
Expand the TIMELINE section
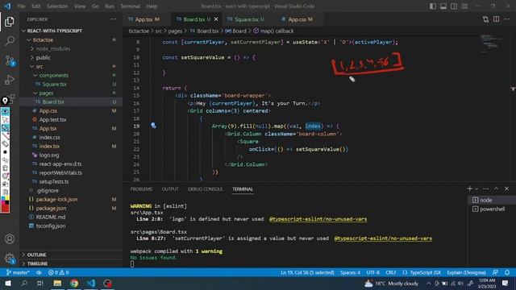(37, 263)
